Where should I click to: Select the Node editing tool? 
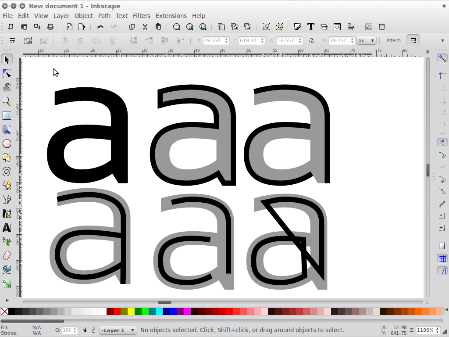7,74
